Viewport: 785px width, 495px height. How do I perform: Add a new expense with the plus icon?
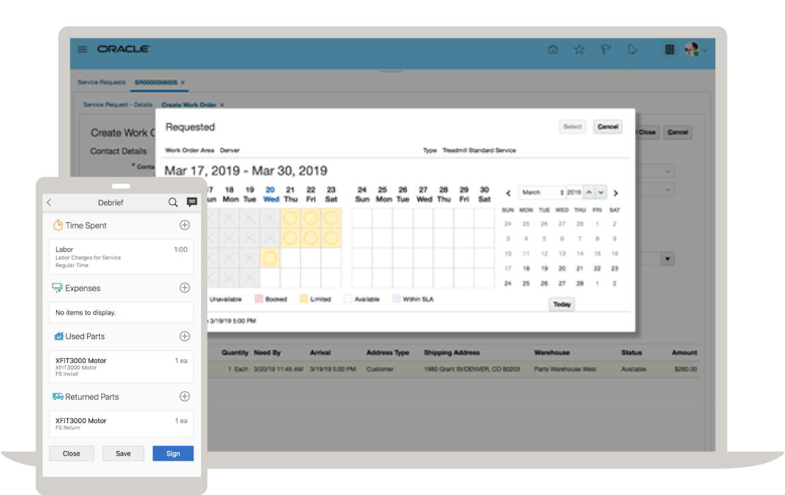[x=185, y=288]
